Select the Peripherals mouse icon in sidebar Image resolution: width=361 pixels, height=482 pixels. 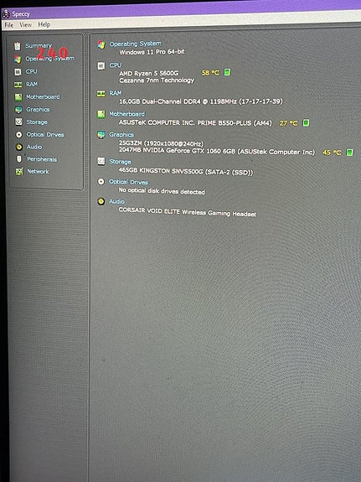pyautogui.click(x=19, y=159)
